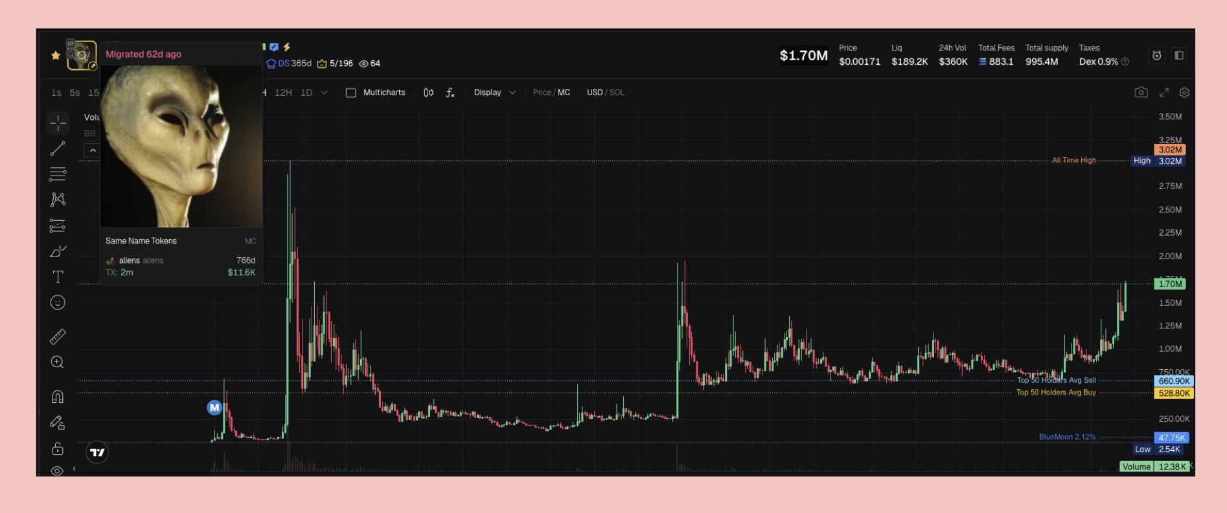Click the hidden-eye badge on the avatar

[71, 43]
